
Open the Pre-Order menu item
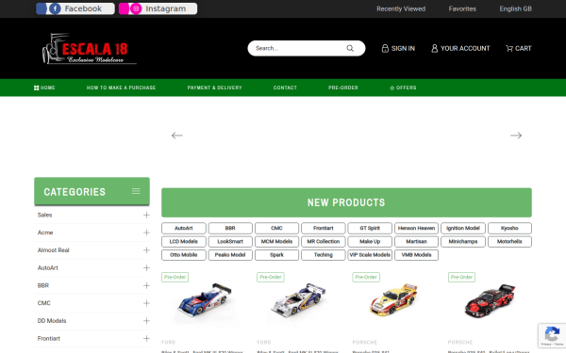(x=343, y=88)
